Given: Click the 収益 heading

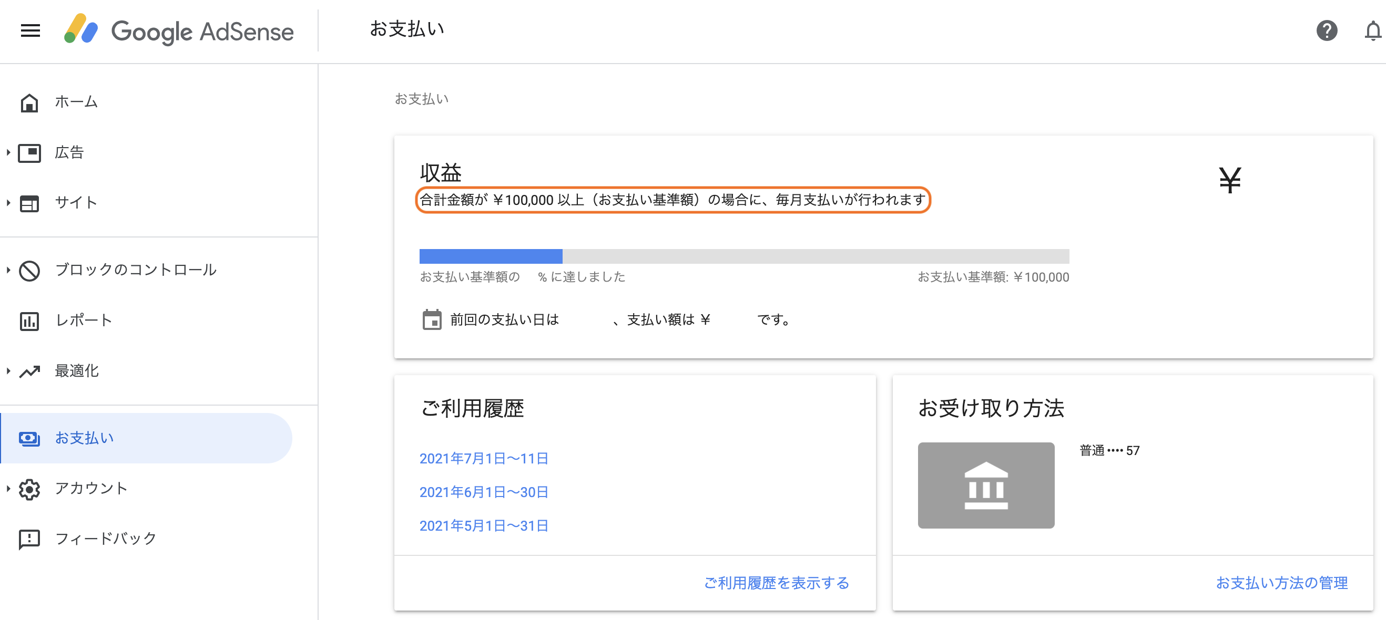Looking at the screenshot, I should tap(441, 173).
